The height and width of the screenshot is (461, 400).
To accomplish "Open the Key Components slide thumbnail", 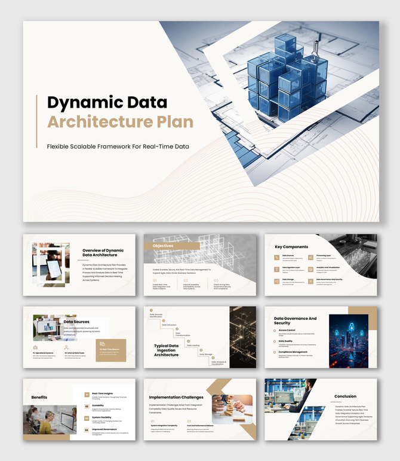I will pos(321,265).
